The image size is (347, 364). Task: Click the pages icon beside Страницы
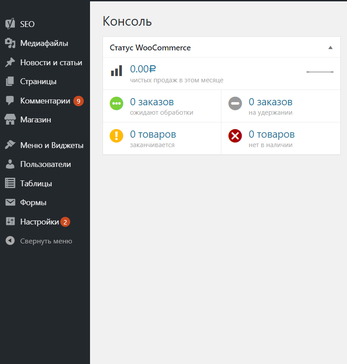(x=10, y=81)
